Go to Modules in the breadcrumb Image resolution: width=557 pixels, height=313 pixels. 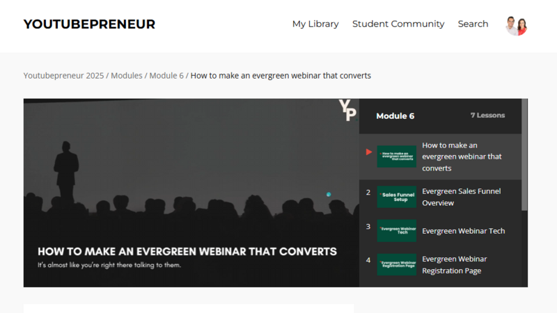pyautogui.click(x=127, y=76)
